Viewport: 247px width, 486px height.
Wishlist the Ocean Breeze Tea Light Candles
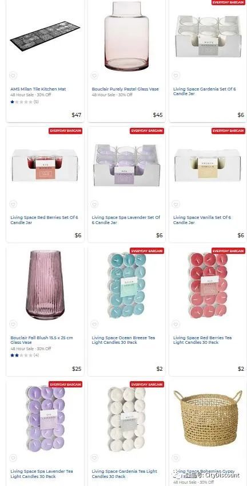[94, 324]
